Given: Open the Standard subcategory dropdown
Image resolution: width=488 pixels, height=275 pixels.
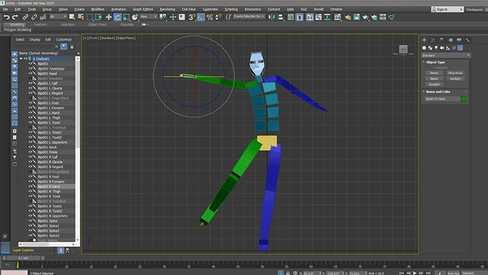Looking at the screenshot, I should (x=445, y=55).
